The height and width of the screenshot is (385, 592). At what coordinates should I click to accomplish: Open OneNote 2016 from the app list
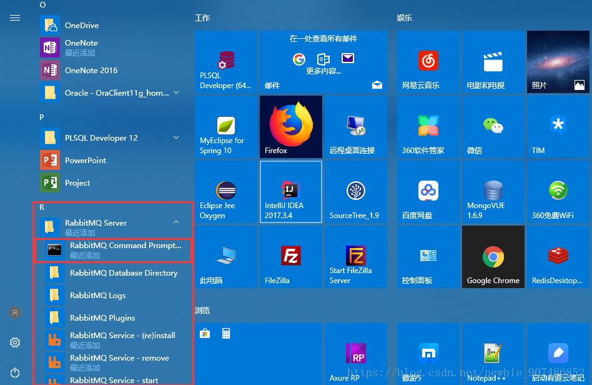tap(112, 70)
